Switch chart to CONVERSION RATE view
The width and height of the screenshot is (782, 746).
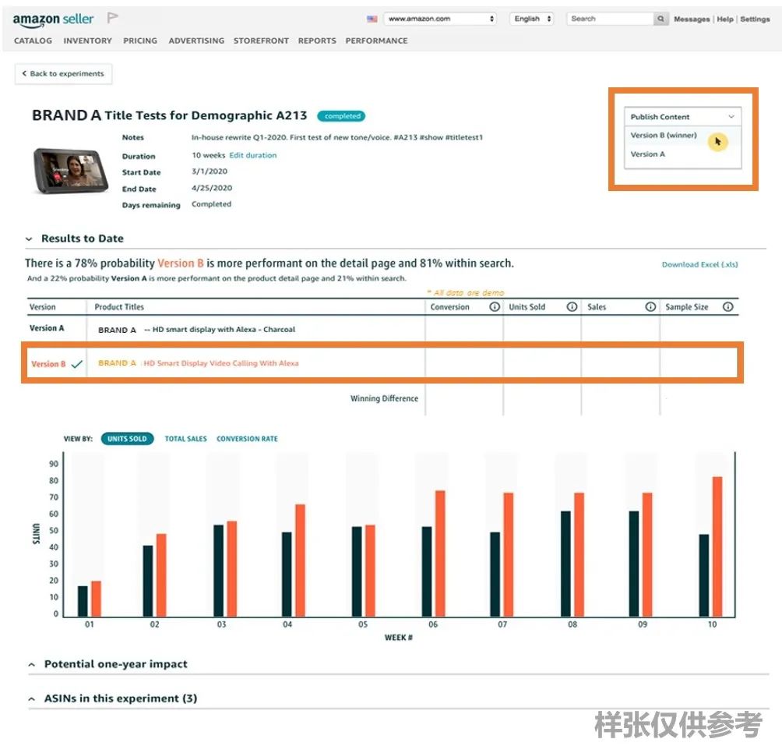coord(247,438)
